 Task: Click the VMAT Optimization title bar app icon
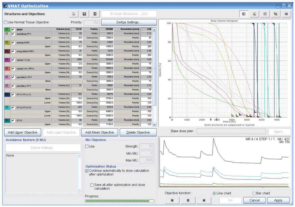5,6
